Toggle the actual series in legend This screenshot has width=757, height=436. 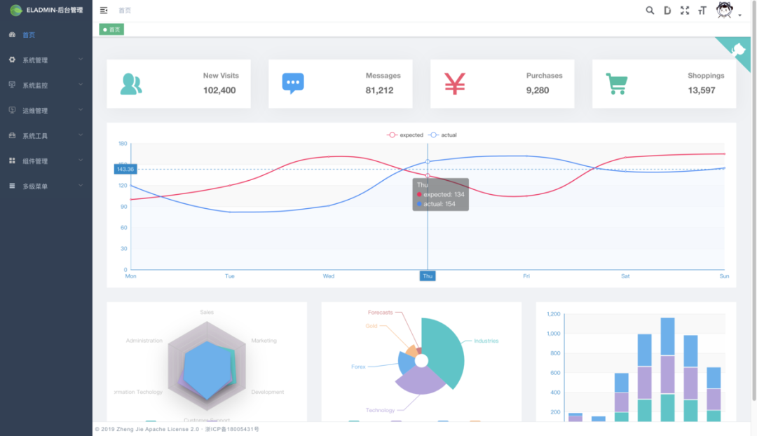[443, 135]
